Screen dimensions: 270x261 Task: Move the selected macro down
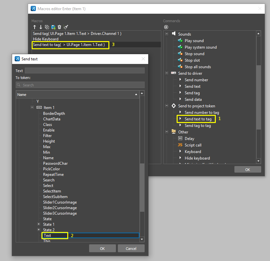pyautogui.click(x=40, y=27)
